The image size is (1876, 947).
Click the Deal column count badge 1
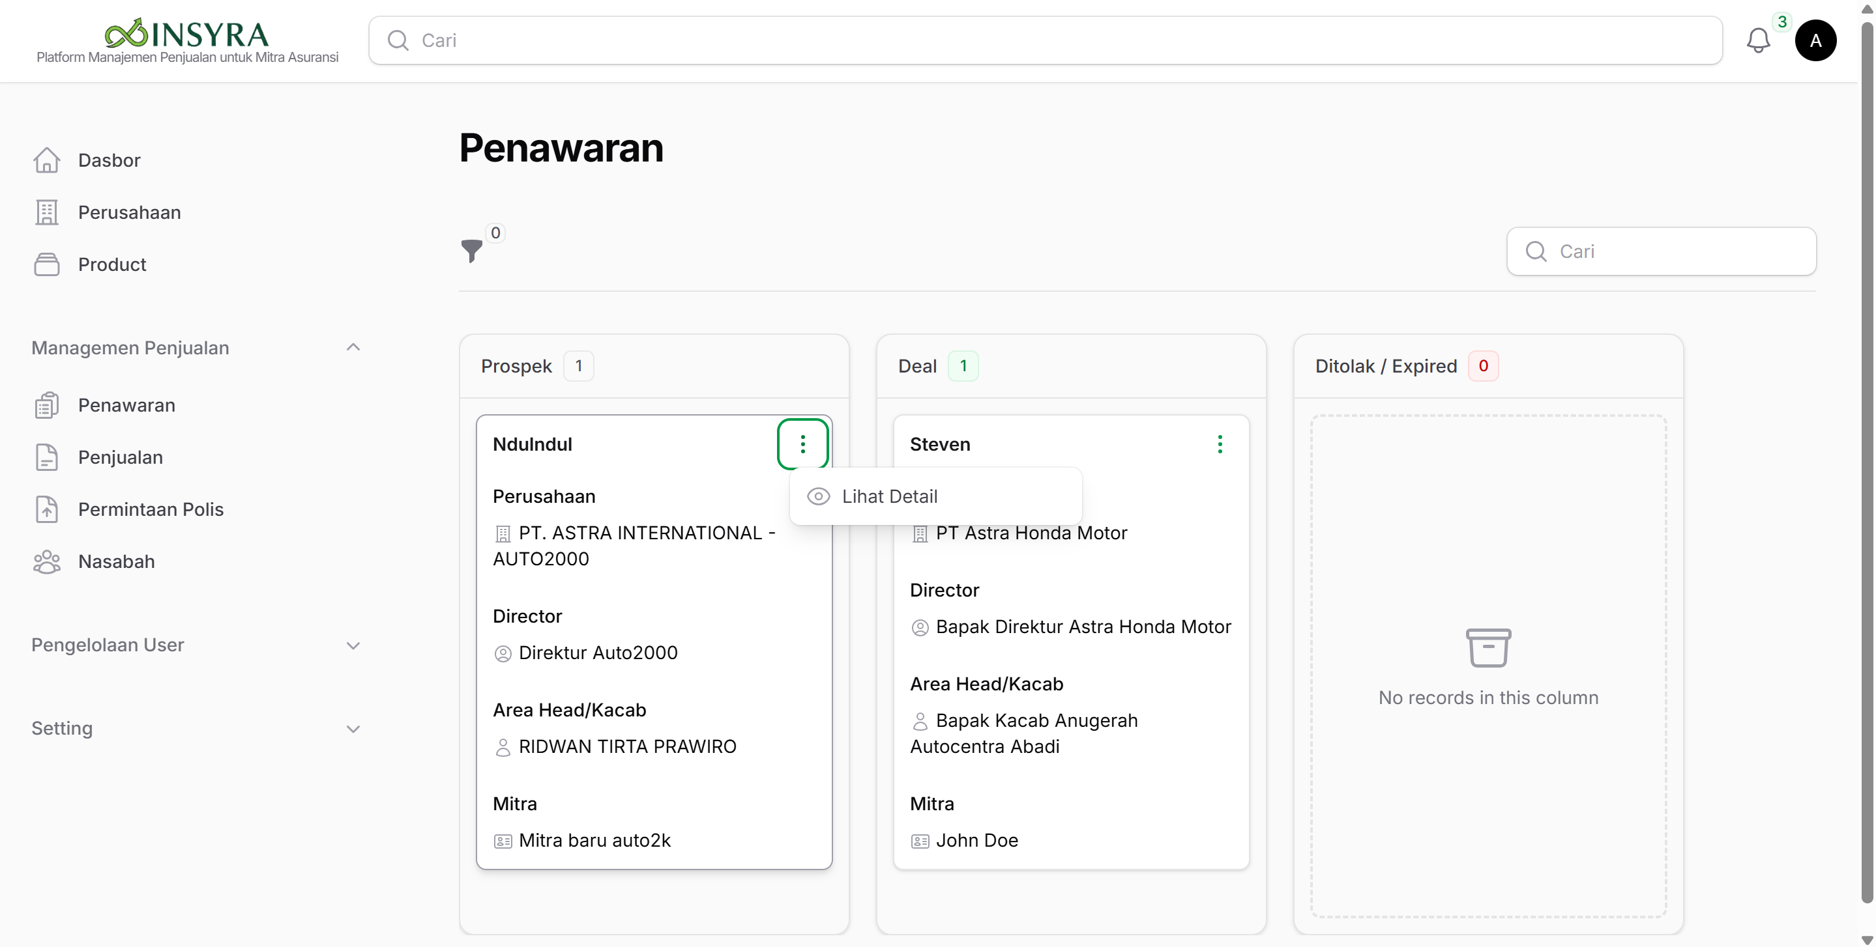click(963, 366)
